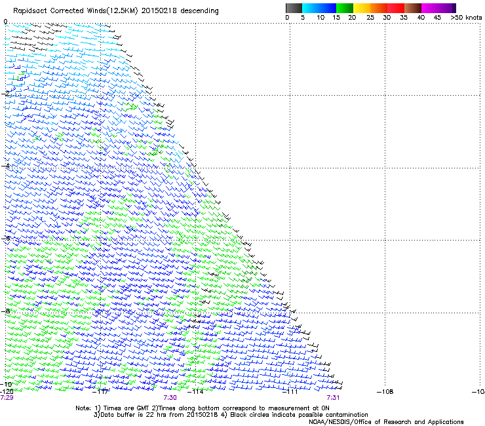Click the -117 longitude axis label
This screenshot has height=426, width=485.
(x=100, y=392)
